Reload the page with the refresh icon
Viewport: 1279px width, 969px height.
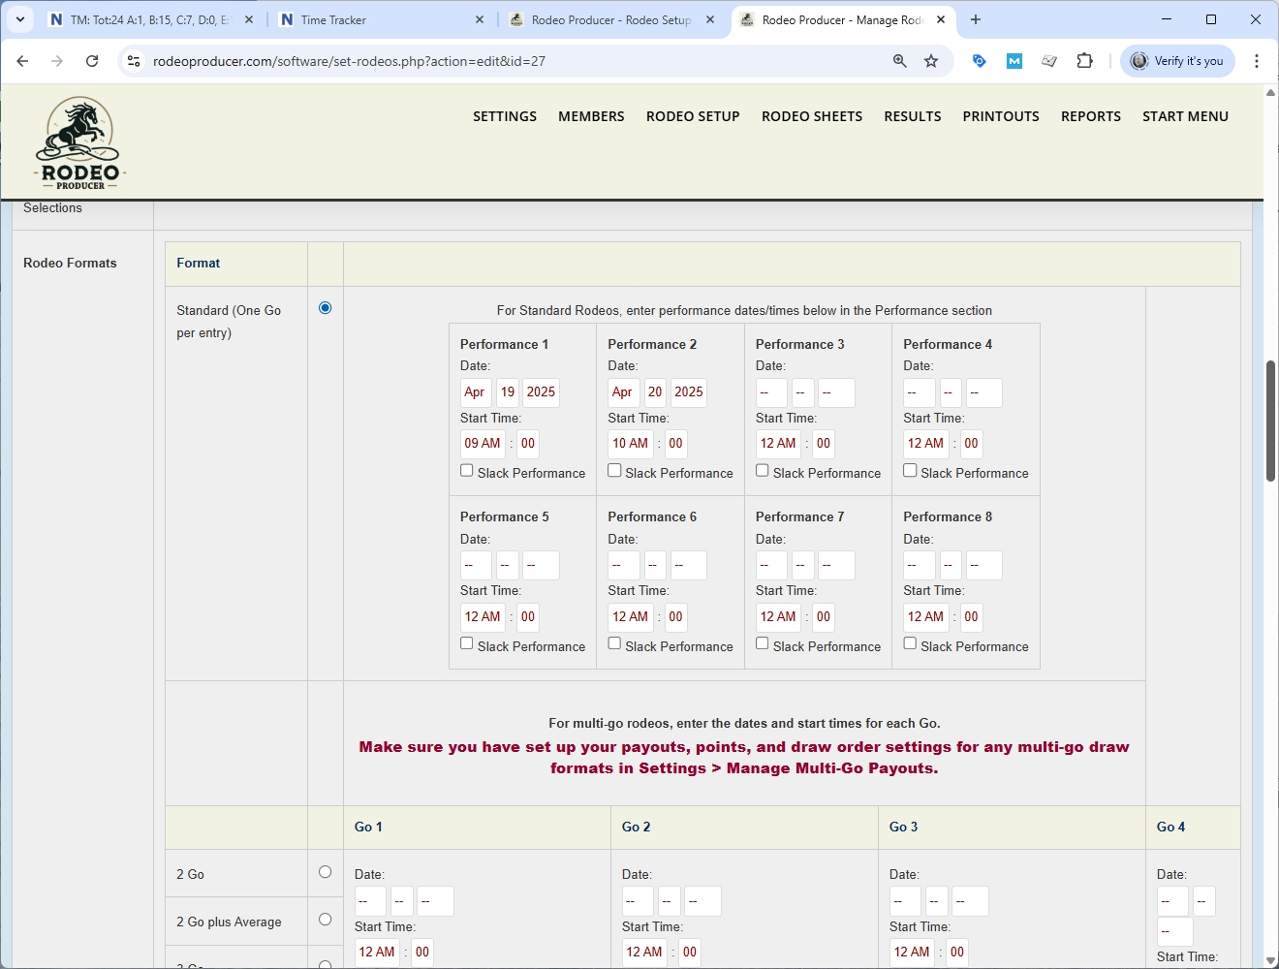92,61
